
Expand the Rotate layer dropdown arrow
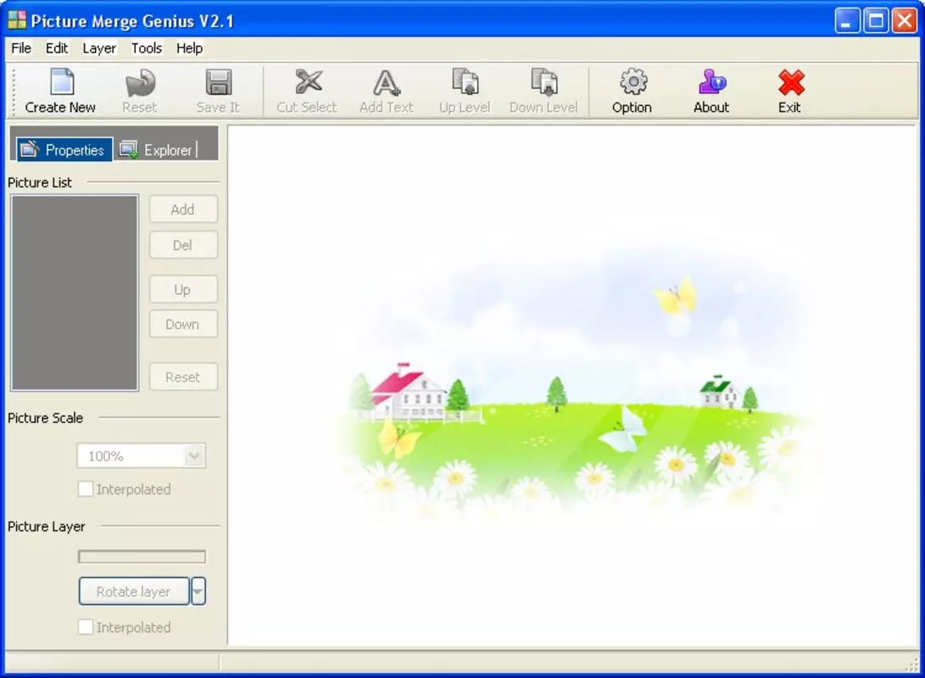point(198,592)
